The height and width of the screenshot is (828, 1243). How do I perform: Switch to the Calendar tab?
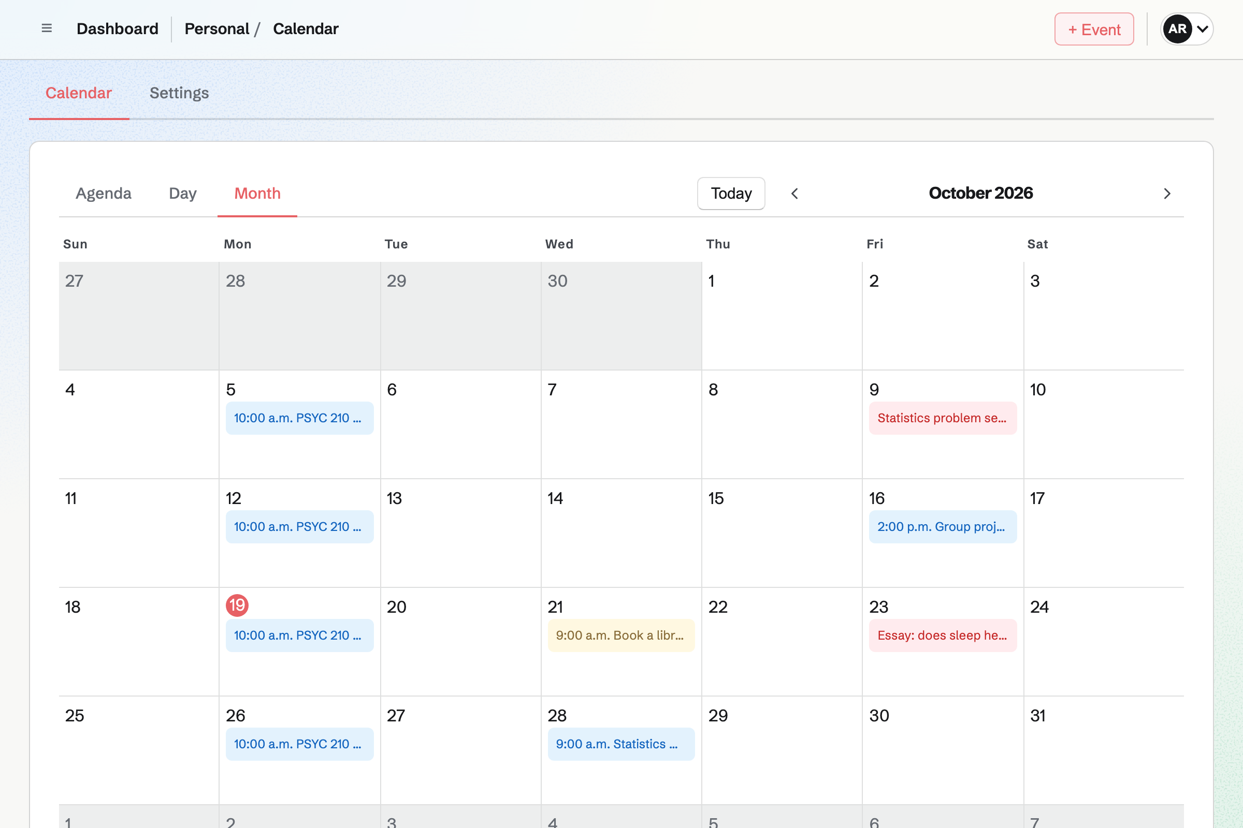click(79, 93)
